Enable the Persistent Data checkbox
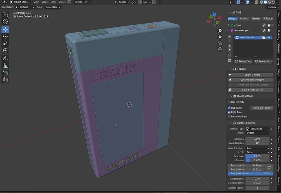The width and height of the screenshot is (281, 193). [x=229, y=116]
